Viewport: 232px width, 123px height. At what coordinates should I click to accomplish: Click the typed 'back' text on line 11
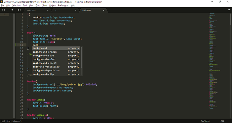point(36,45)
